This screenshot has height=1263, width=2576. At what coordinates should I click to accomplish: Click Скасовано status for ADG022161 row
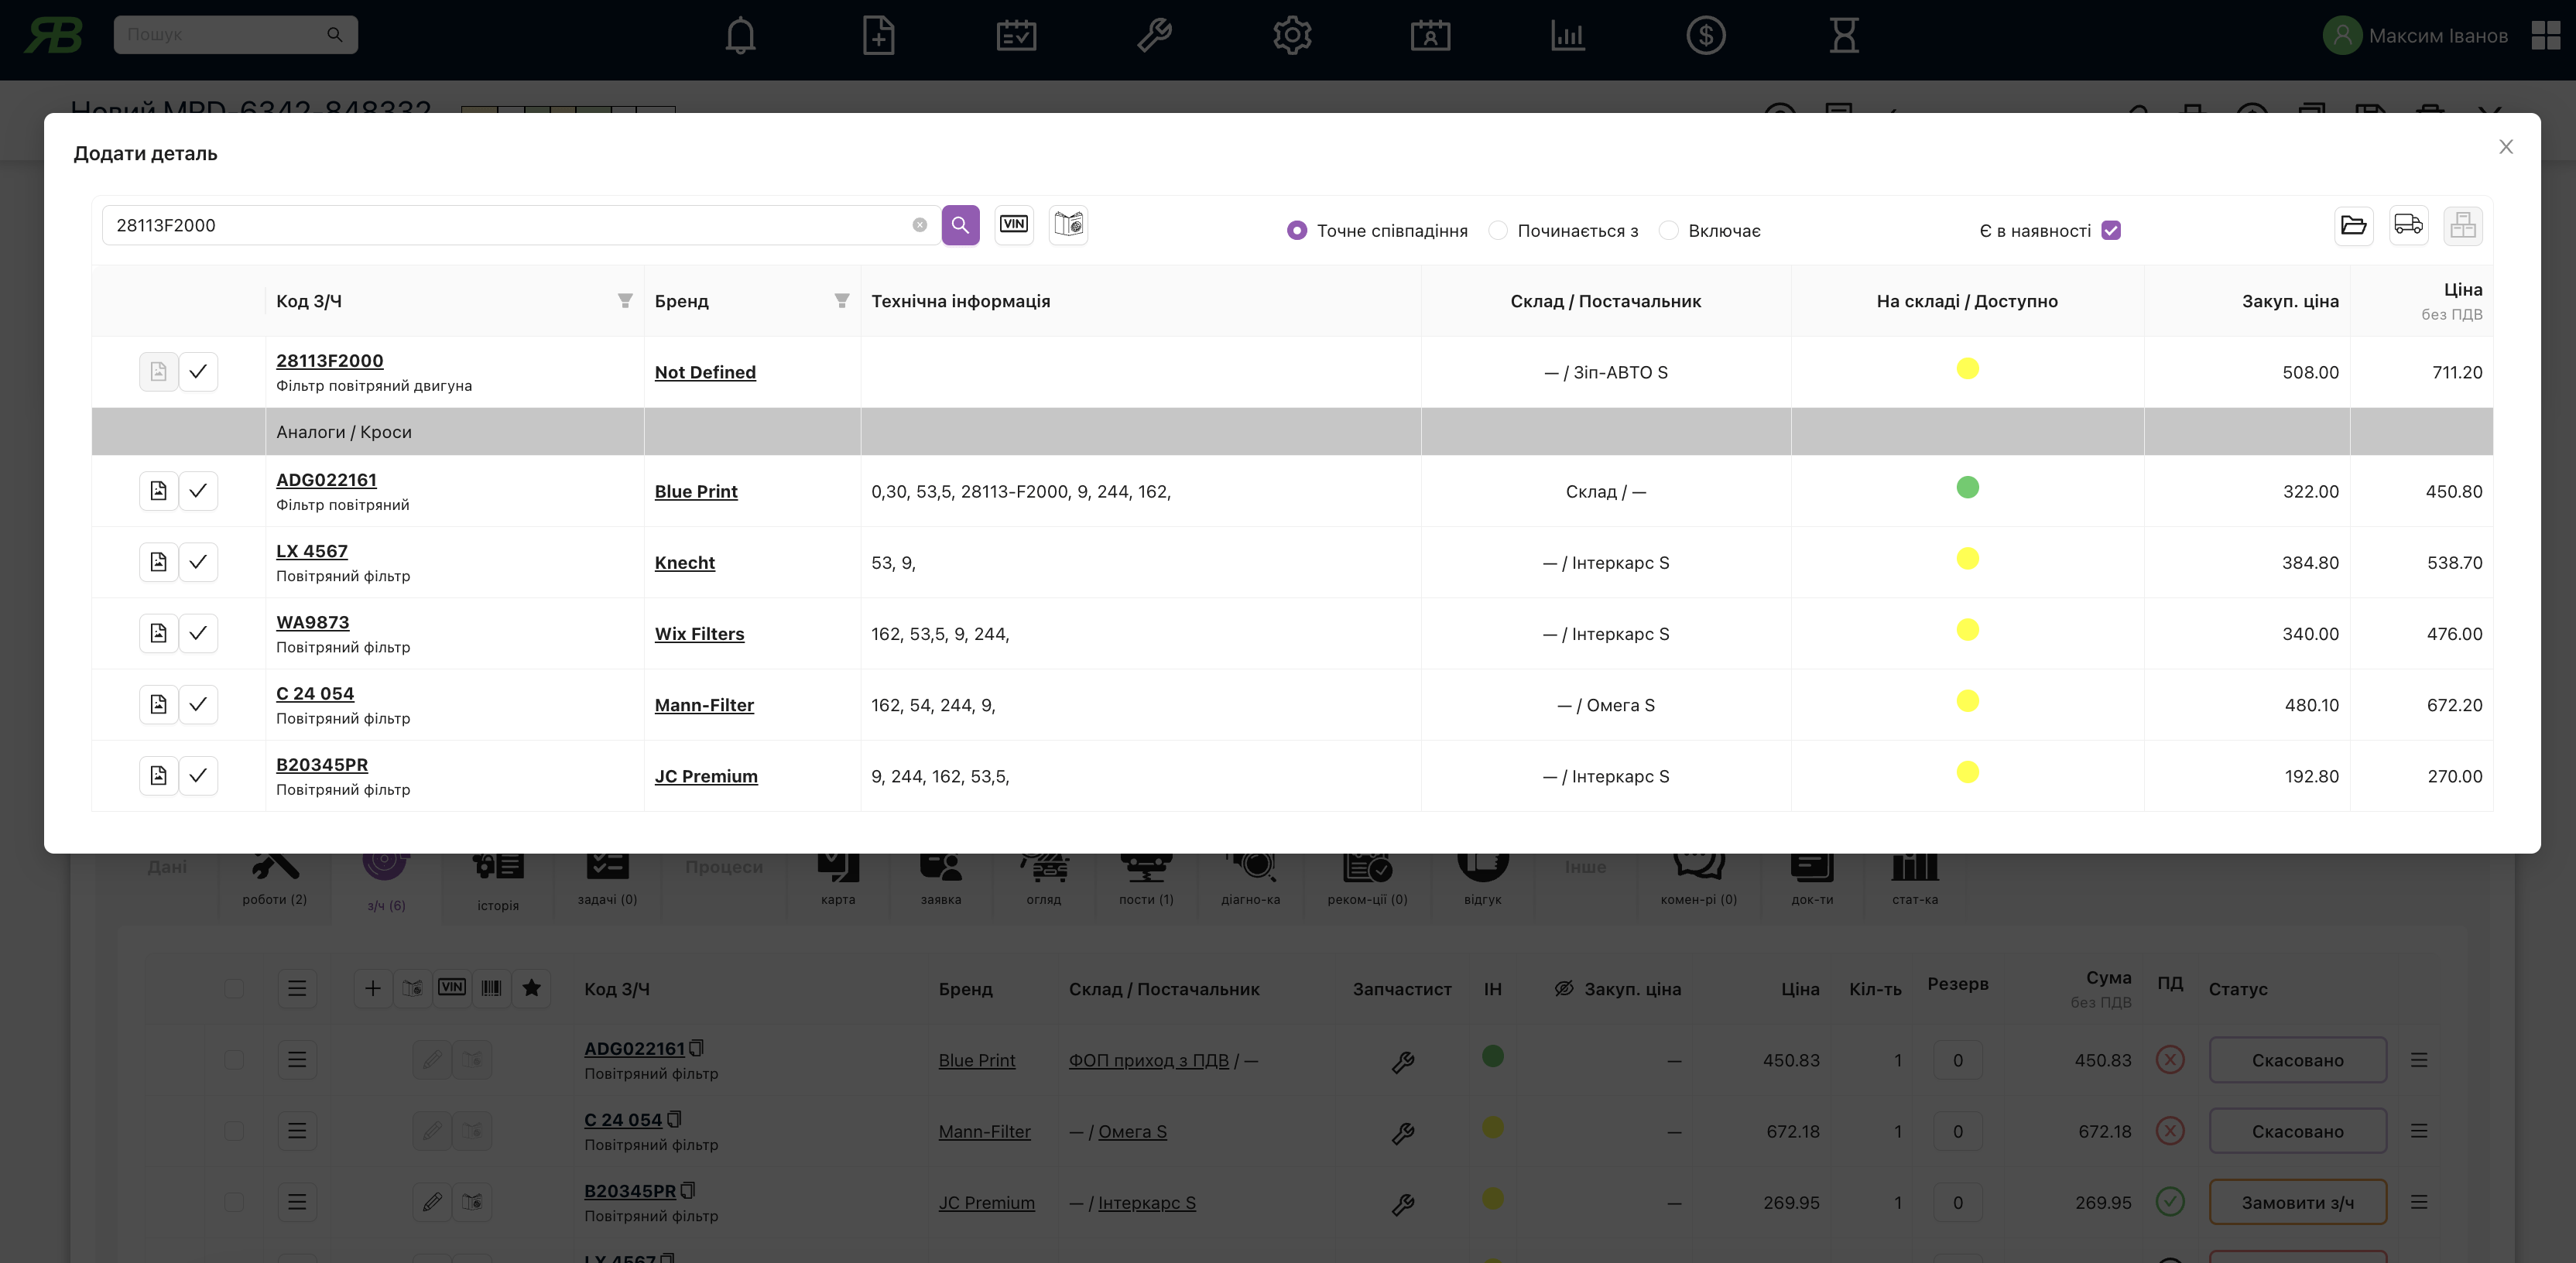(2297, 1060)
